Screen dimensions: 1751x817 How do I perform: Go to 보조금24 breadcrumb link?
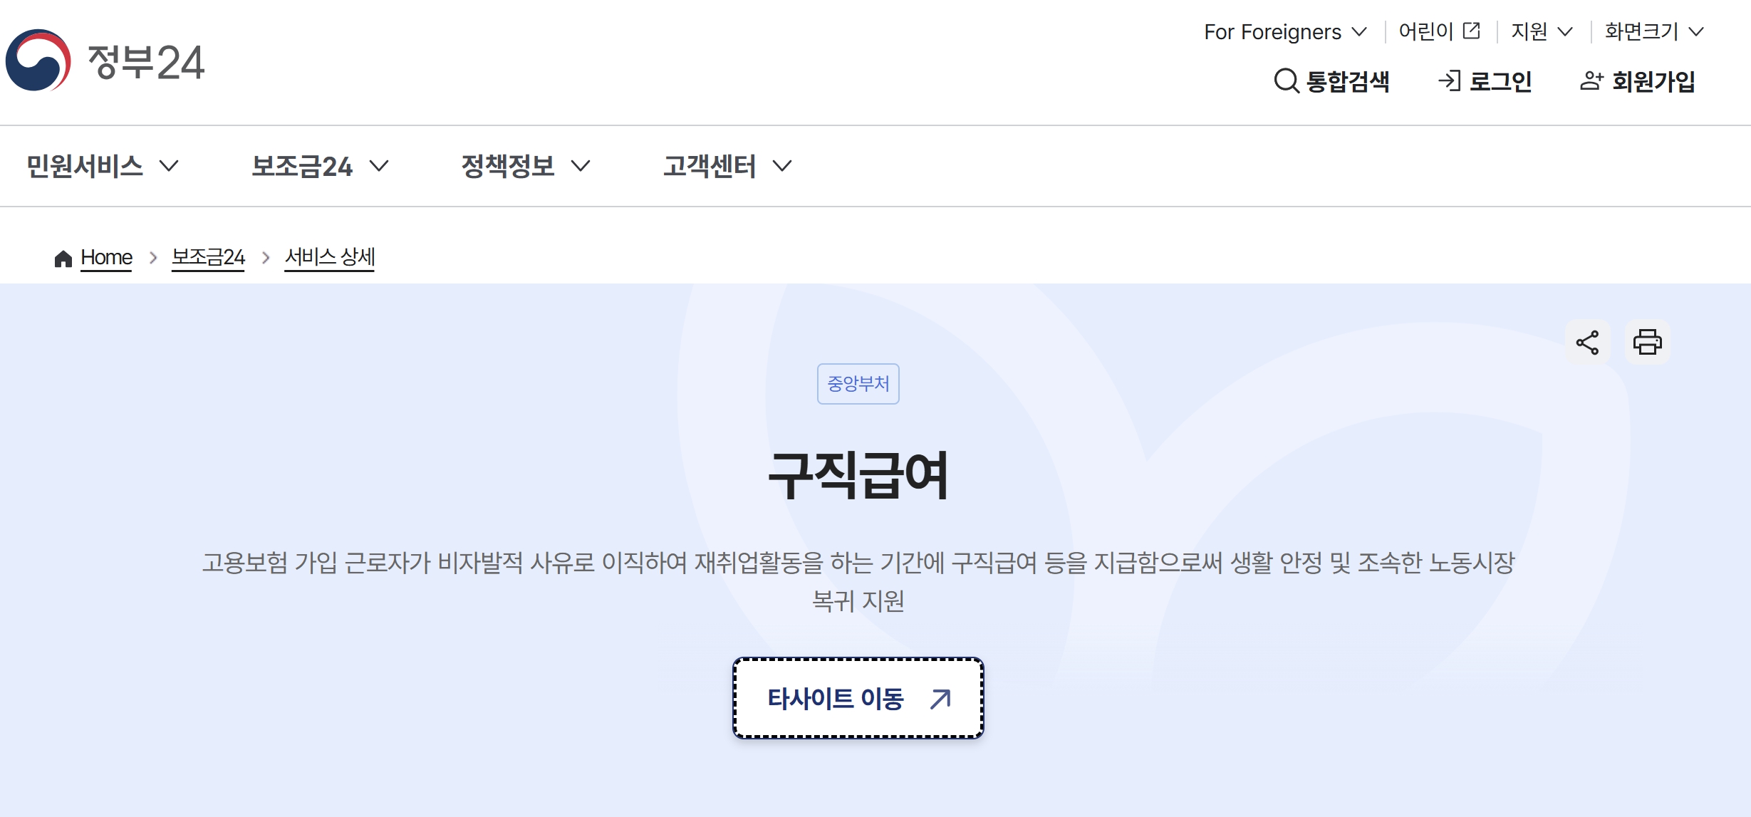208,257
